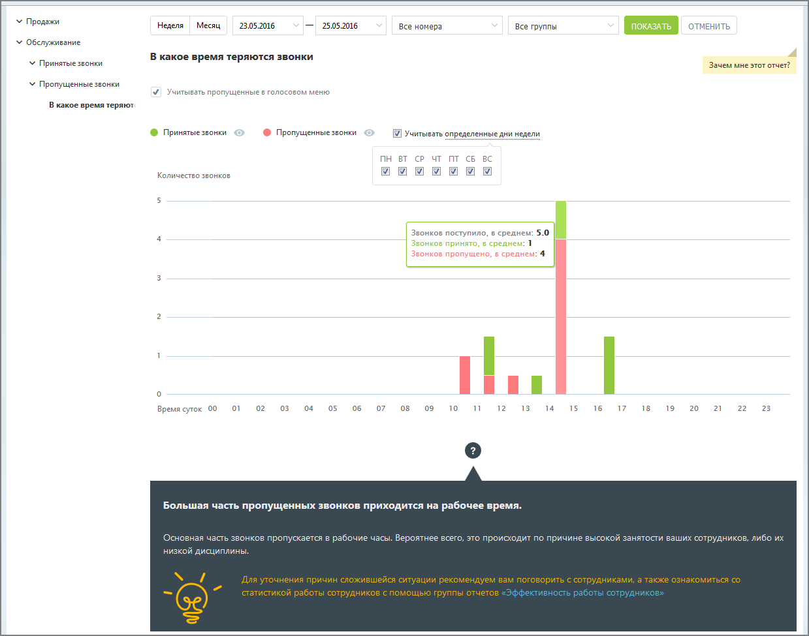
Task: Collapse the Принятые звонки tree node
Action: tap(33, 63)
